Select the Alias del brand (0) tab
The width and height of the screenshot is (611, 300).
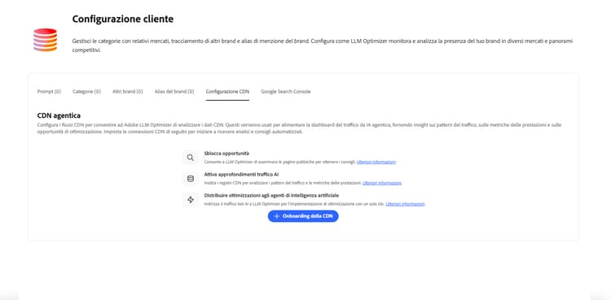pyautogui.click(x=174, y=91)
